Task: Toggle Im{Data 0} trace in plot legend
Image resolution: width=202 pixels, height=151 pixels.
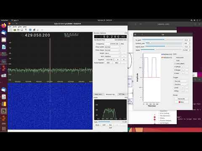Action: (167, 57)
